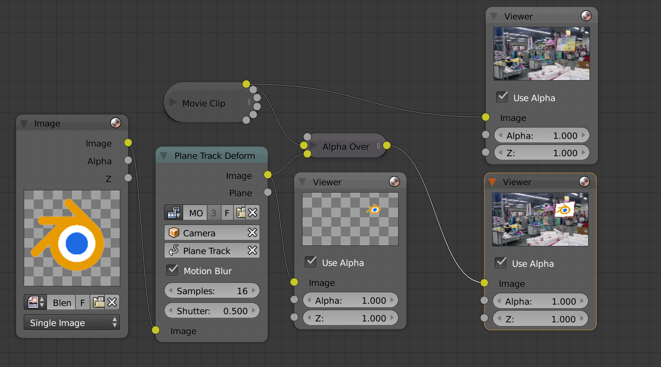Disable Motion Blur checkbox
The height and width of the screenshot is (367, 661).
[172, 270]
